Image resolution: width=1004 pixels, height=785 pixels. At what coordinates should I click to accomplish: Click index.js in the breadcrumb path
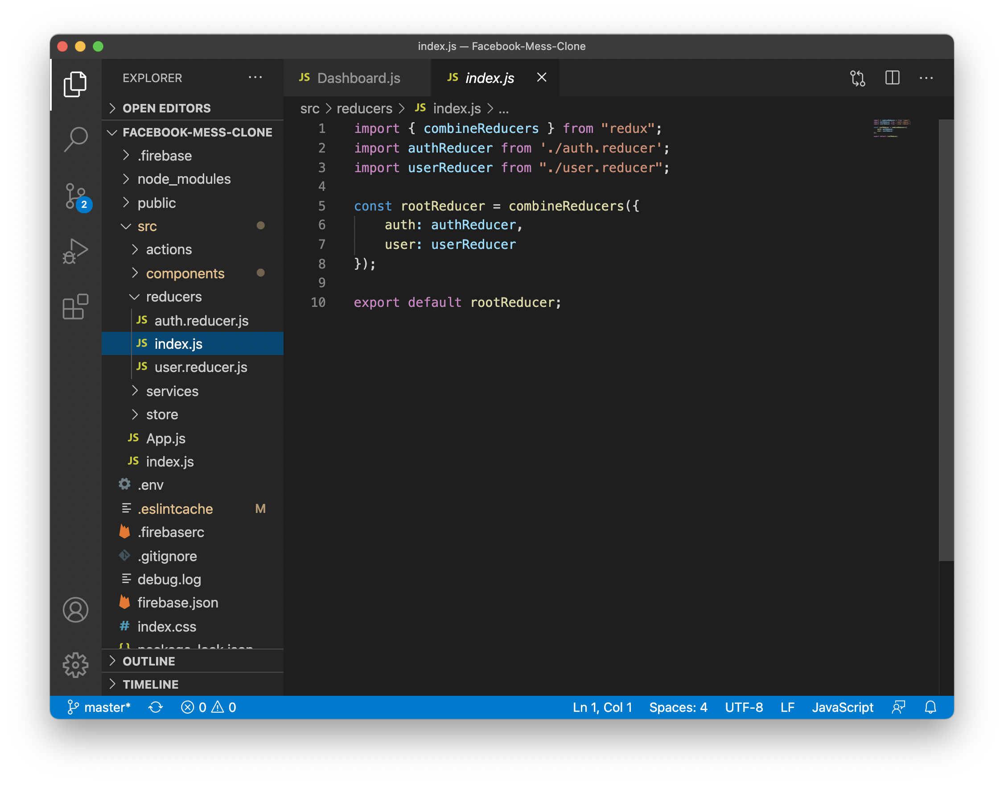(448, 108)
